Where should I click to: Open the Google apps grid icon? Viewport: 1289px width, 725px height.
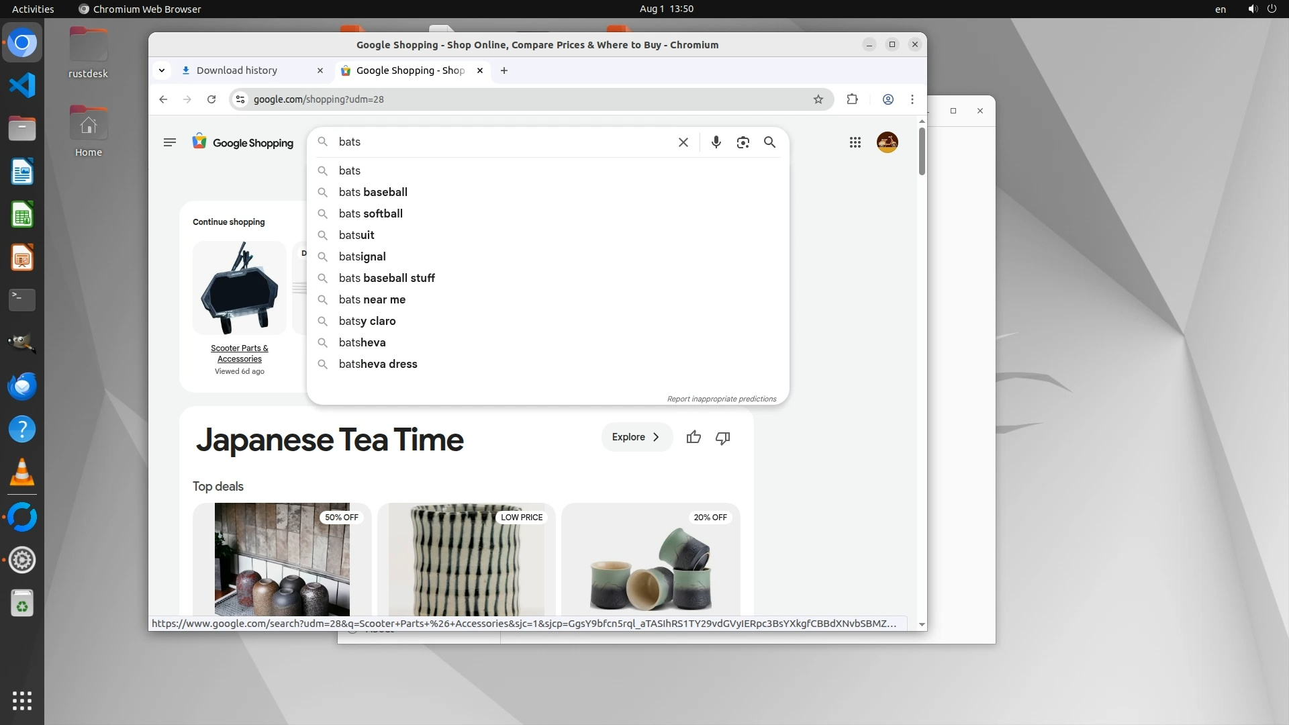coord(855,142)
